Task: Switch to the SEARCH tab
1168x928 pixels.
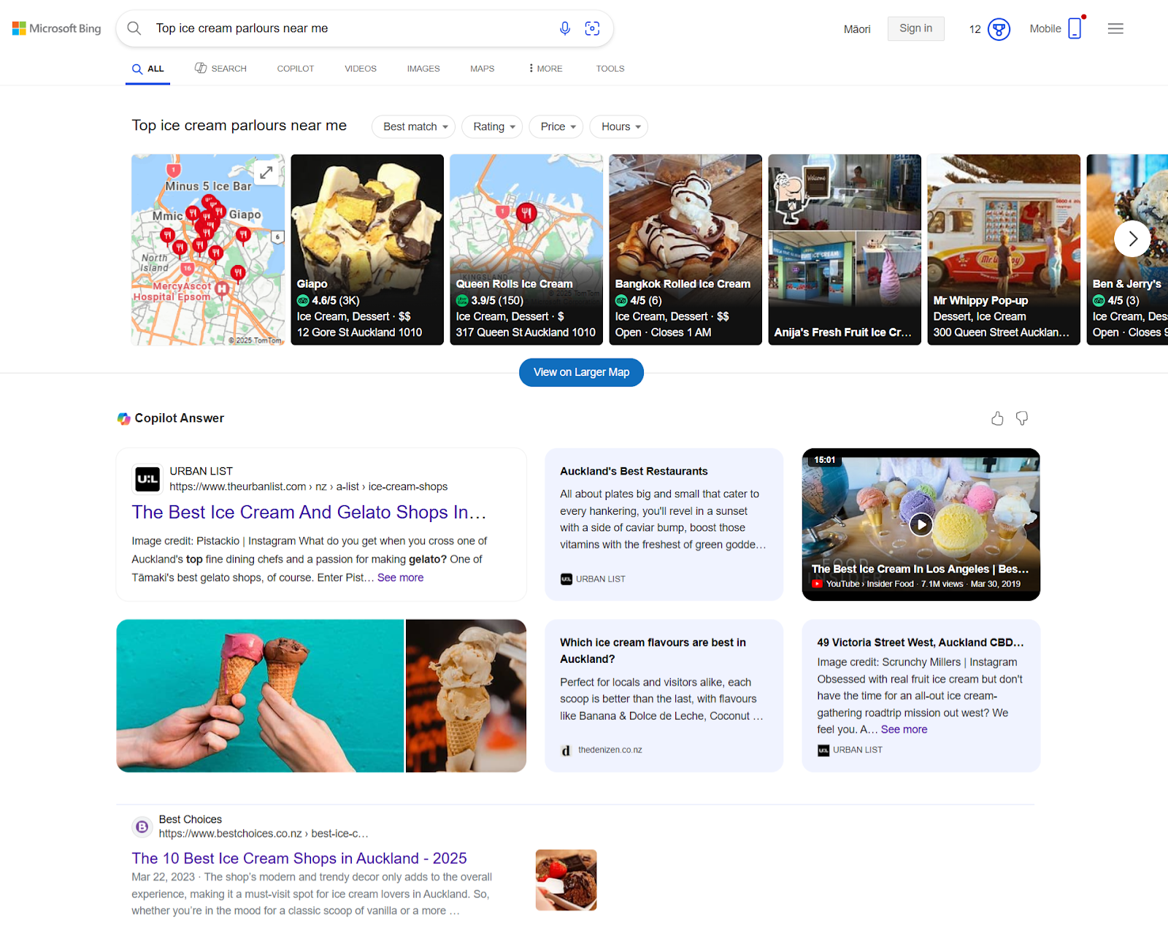Action: coord(220,69)
